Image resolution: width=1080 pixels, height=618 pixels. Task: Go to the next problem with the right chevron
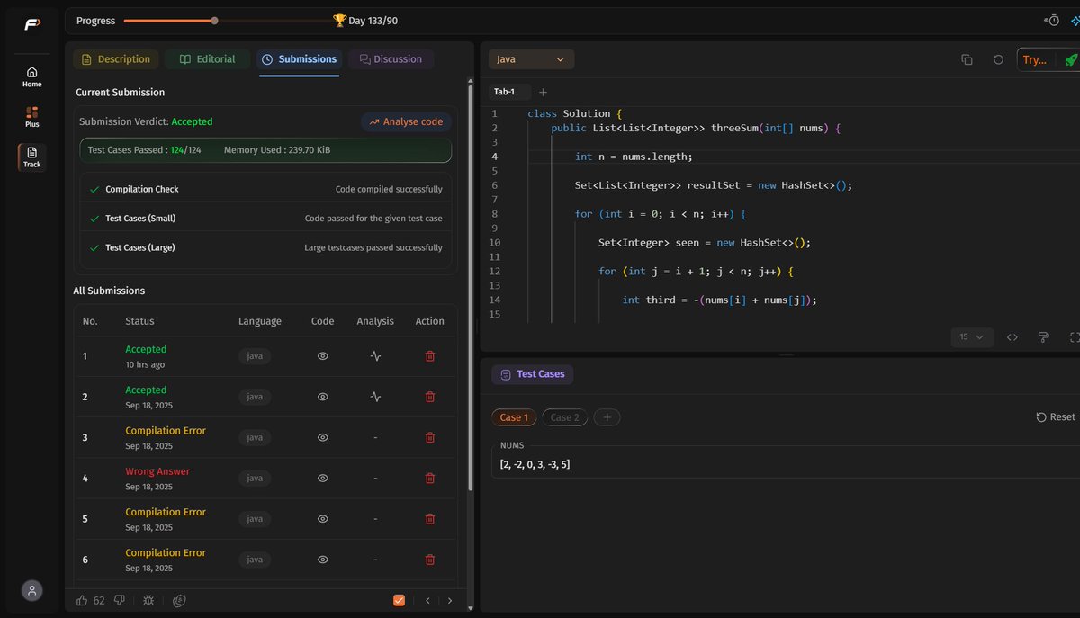[450, 600]
